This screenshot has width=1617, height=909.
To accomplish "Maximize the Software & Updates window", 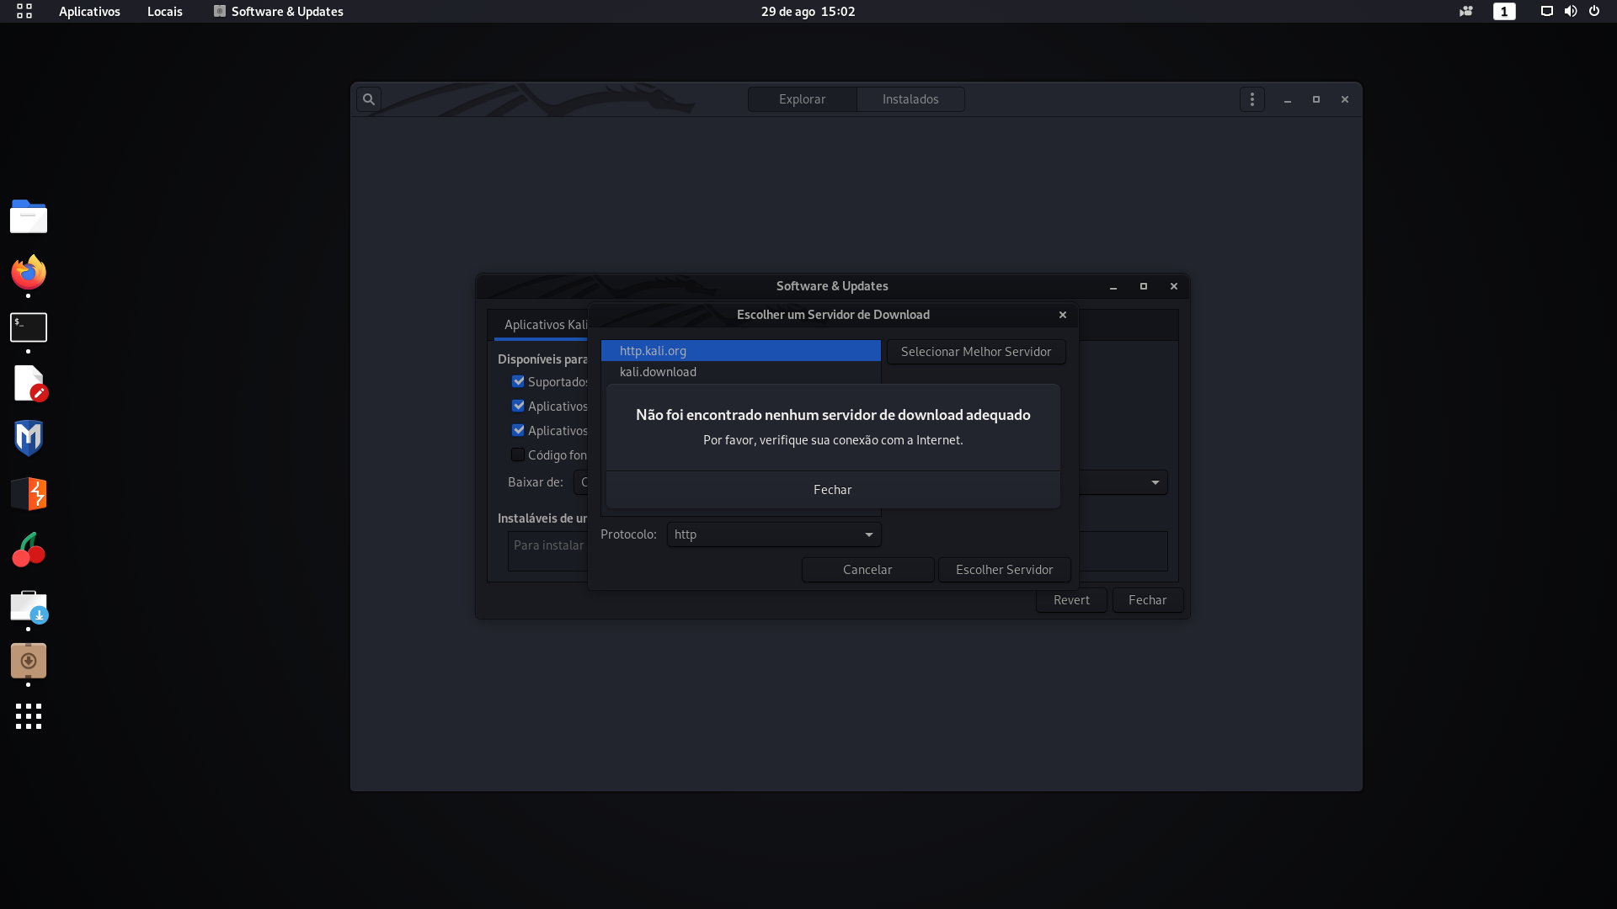I will [x=1144, y=286].
